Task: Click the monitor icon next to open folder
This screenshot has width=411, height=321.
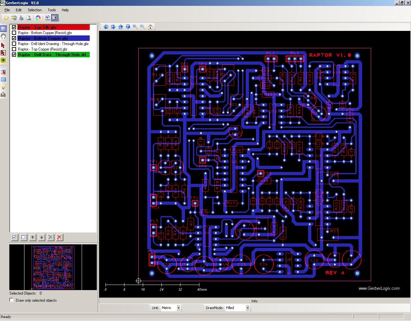Action: [14, 18]
